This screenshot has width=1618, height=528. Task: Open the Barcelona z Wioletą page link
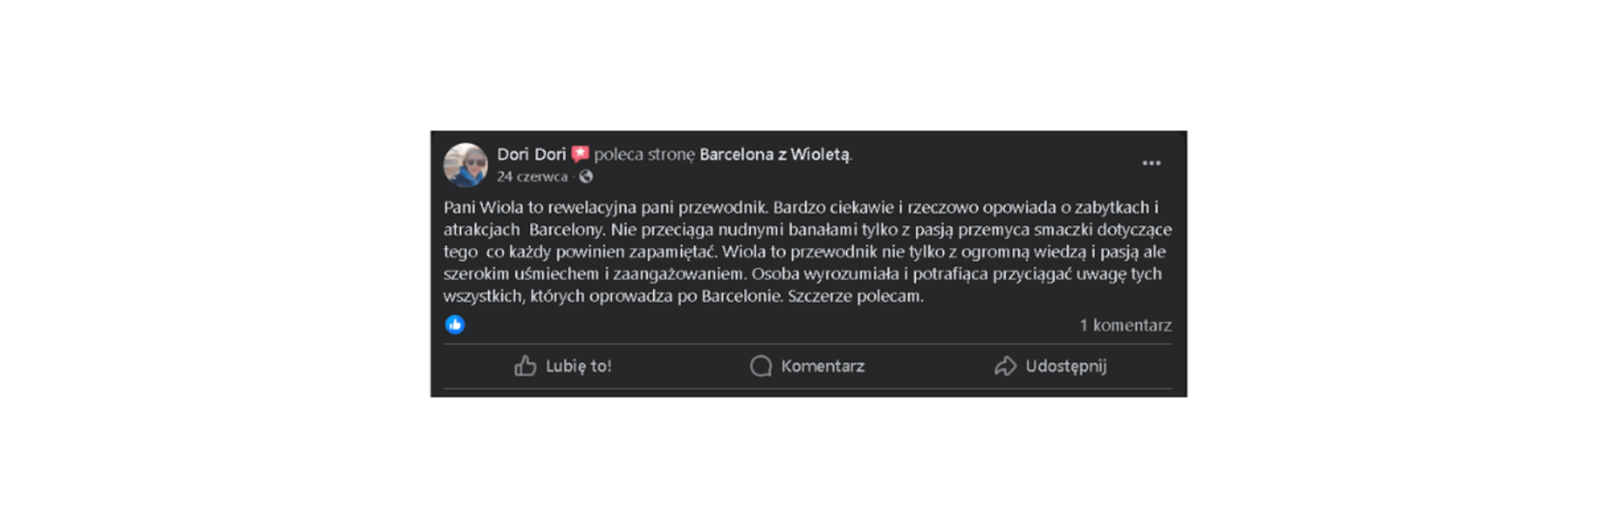pyautogui.click(x=774, y=154)
